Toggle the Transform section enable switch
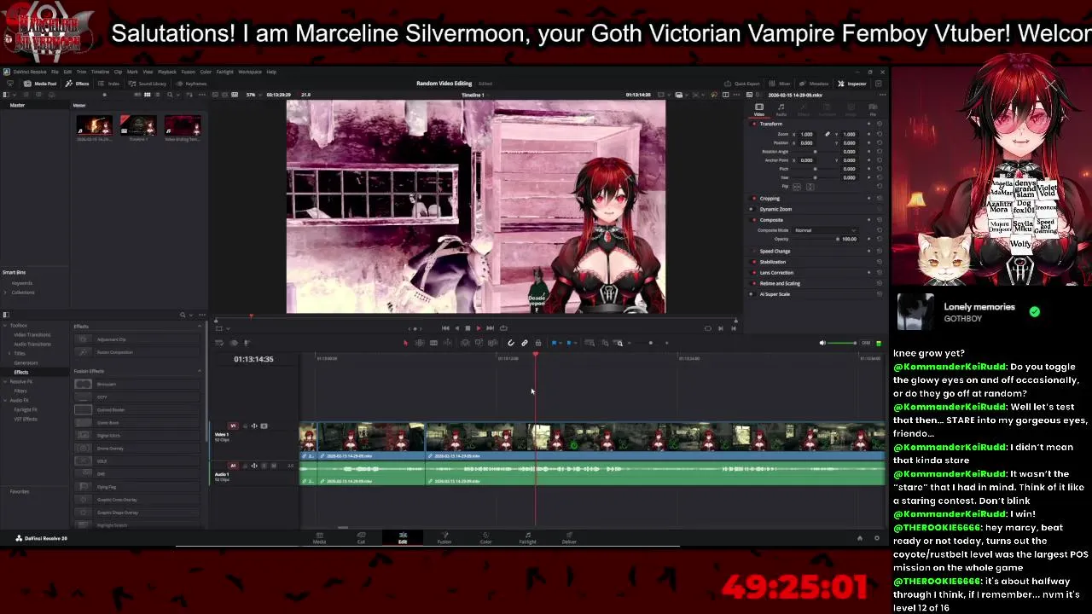 click(754, 124)
